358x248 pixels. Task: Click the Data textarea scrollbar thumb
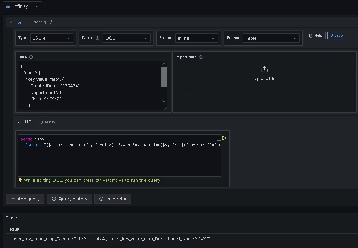pyautogui.click(x=164, y=77)
